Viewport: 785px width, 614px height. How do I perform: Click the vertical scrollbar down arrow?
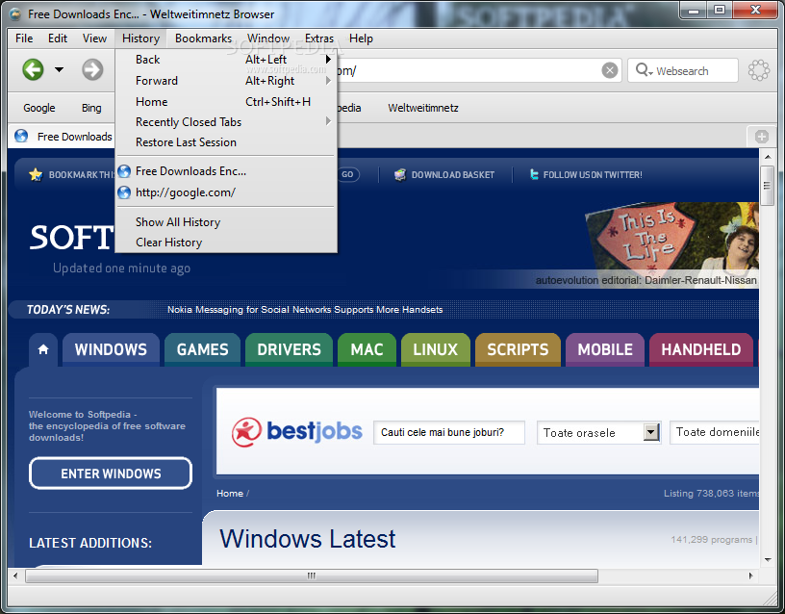(x=768, y=560)
